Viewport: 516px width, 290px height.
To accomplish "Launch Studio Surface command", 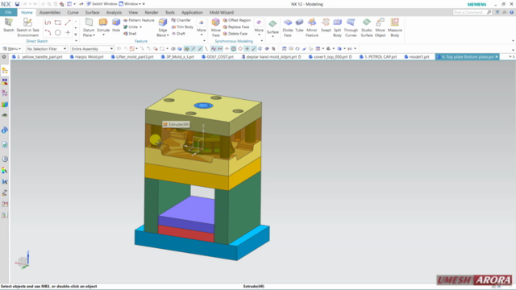I will pos(367,27).
